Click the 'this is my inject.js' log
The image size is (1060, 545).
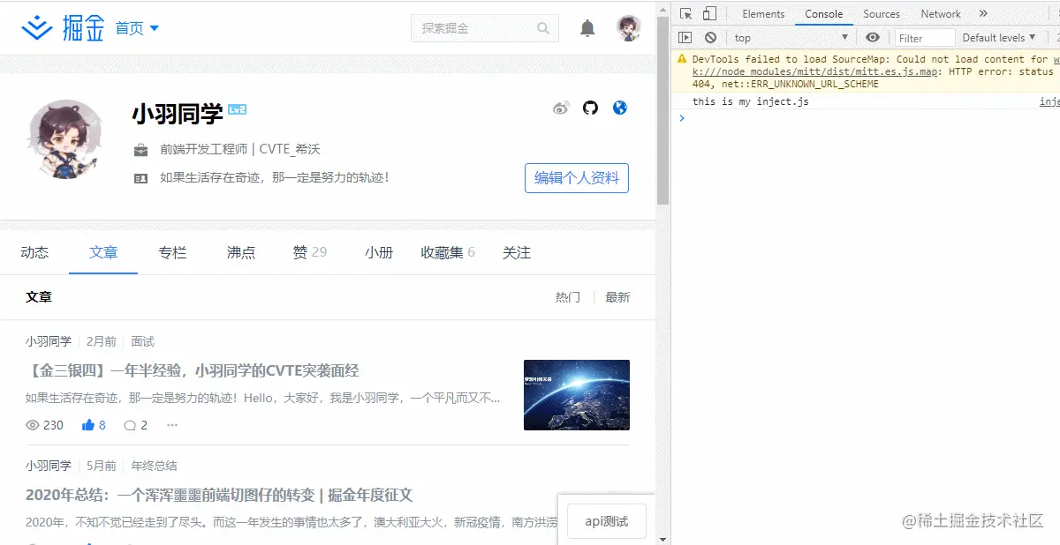coord(750,101)
